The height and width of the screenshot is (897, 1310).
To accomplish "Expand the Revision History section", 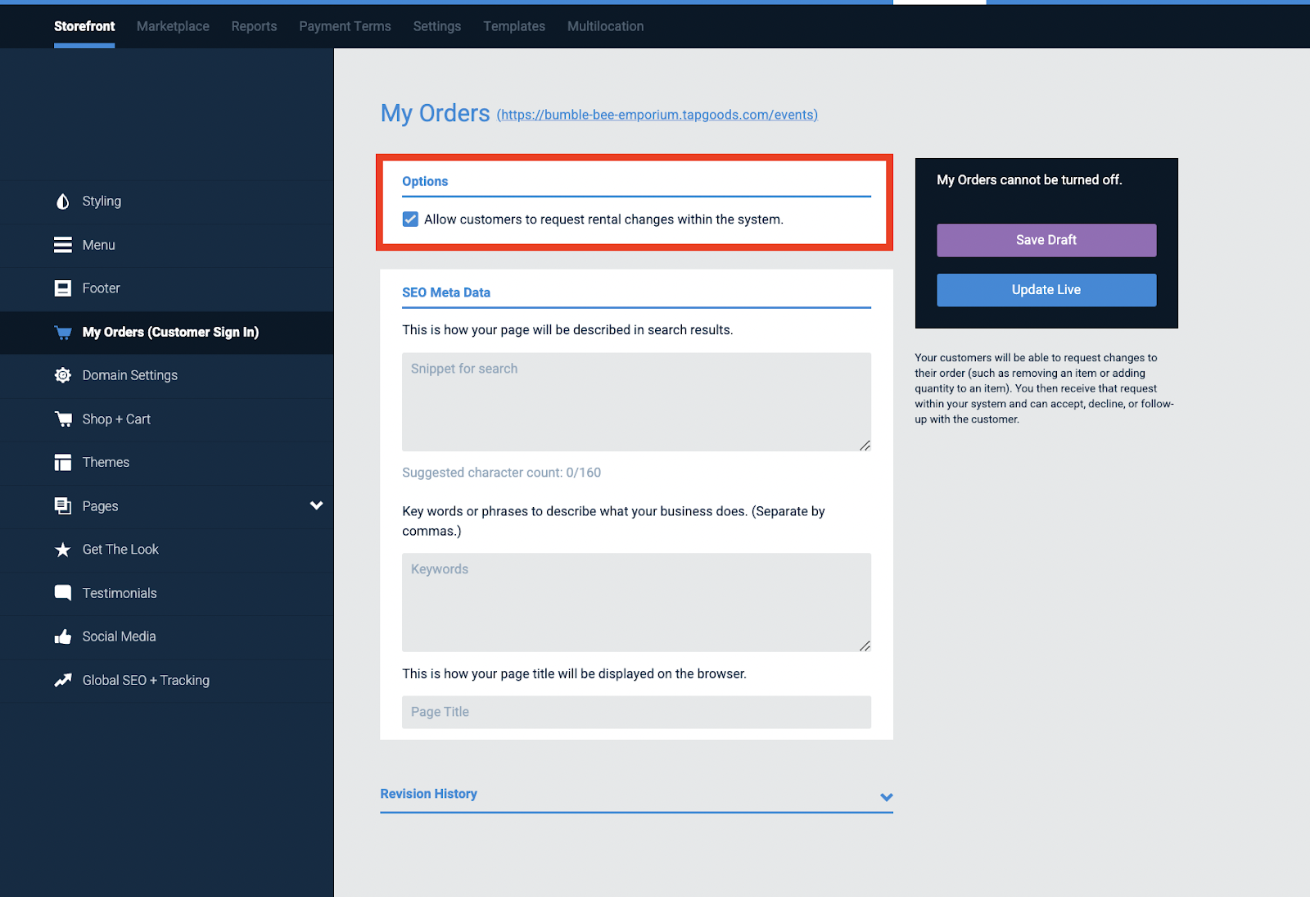I will click(x=886, y=796).
